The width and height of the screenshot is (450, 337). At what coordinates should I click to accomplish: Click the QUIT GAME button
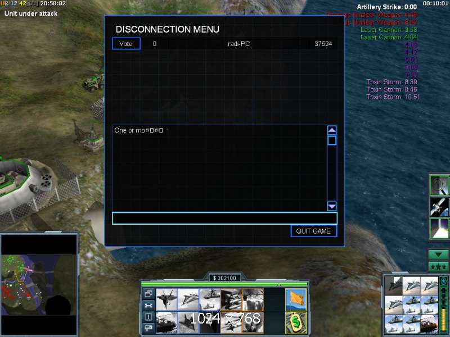click(x=313, y=231)
